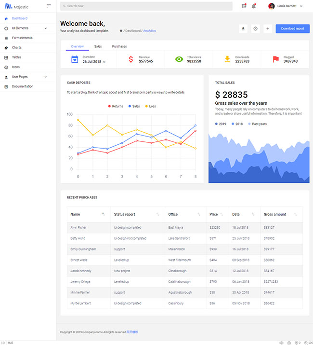Open the Start date dropdown
Screen dimensions: 313x345
click(93, 62)
